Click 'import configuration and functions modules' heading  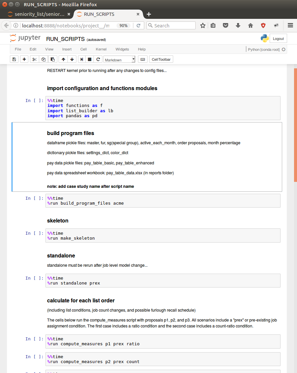pos(102,88)
